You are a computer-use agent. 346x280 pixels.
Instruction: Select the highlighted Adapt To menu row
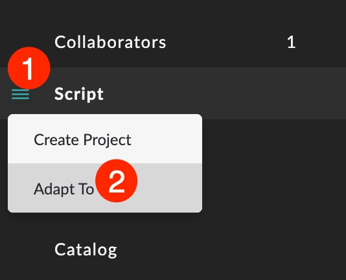105,188
